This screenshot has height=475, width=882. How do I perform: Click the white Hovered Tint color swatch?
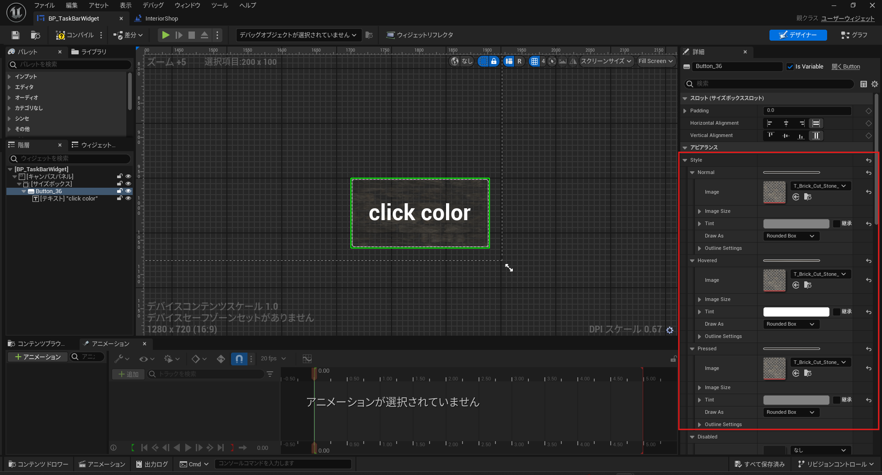point(796,312)
